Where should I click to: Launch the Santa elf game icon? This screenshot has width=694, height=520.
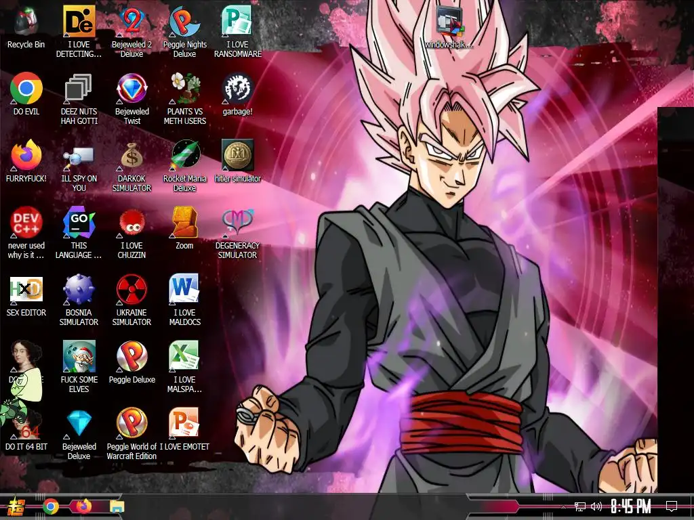[79, 356]
